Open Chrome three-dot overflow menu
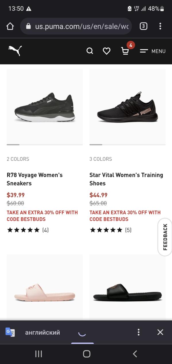Viewport: 172px width, 364px height. click(160, 26)
